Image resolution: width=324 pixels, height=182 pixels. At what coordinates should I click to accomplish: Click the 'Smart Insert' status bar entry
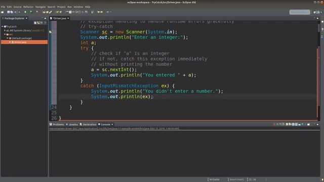236,179
